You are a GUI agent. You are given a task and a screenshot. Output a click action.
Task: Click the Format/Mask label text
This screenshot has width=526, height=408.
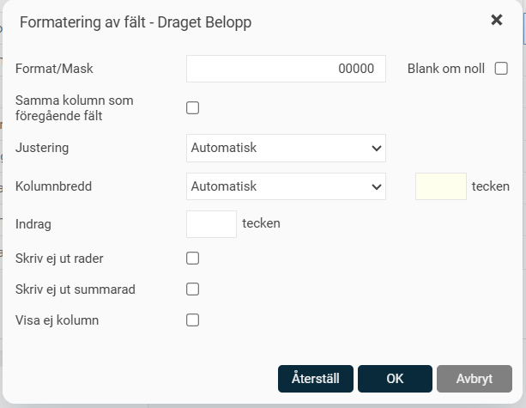click(x=54, y=68)
